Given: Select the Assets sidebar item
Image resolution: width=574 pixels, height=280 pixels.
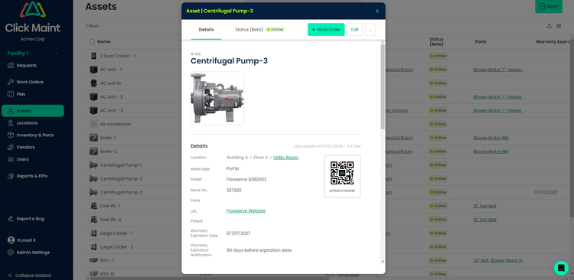Looking at the screenshot, I should pos(33,111).
